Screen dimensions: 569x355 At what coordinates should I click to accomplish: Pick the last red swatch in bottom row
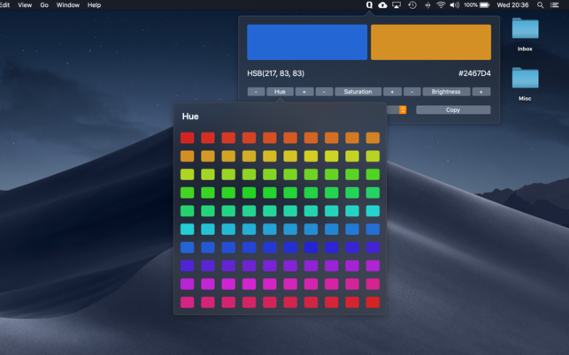point(373,303)
